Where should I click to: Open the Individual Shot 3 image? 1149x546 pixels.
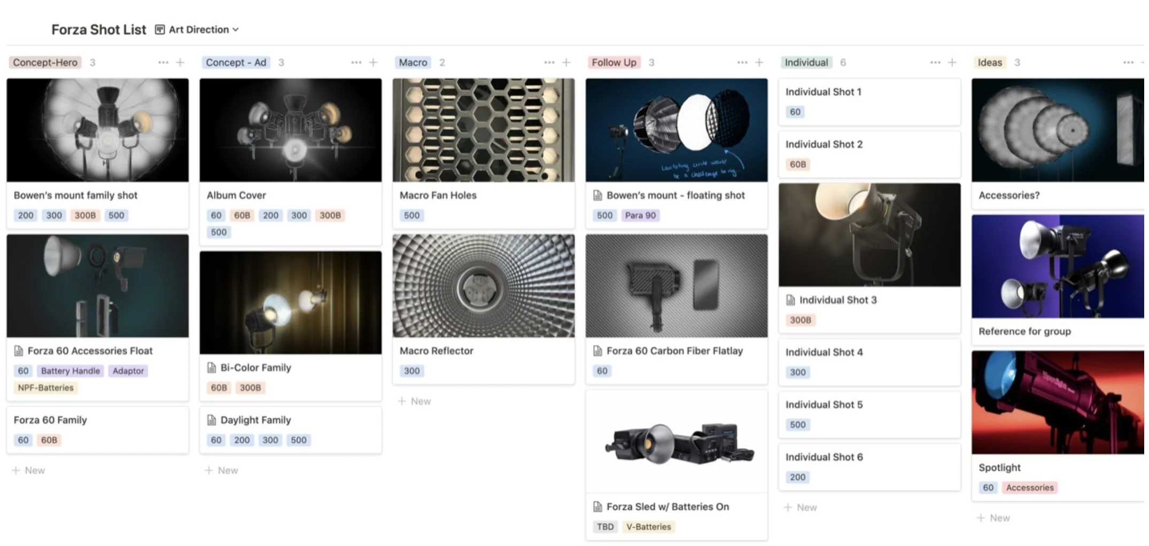[x=869, y=235]
